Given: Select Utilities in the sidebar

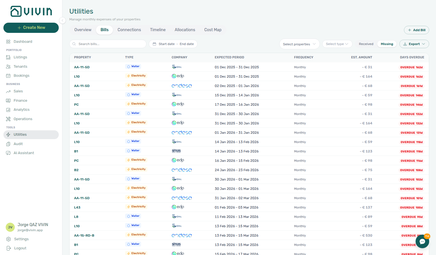Looking at the screenshot, I should [x=31, y=135].
